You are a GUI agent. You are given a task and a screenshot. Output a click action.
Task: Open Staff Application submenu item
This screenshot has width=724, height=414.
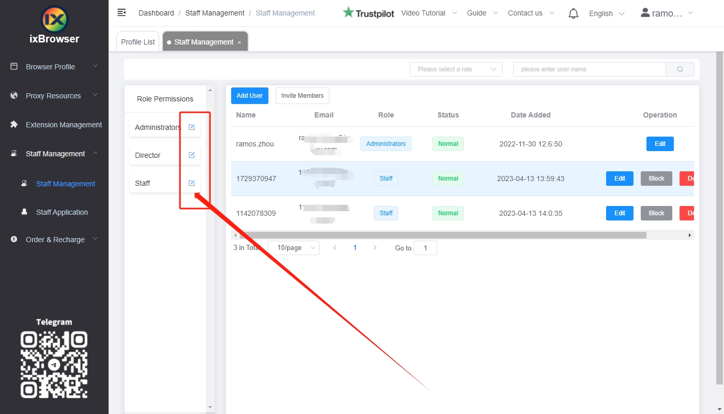click(x=62, y=212)
